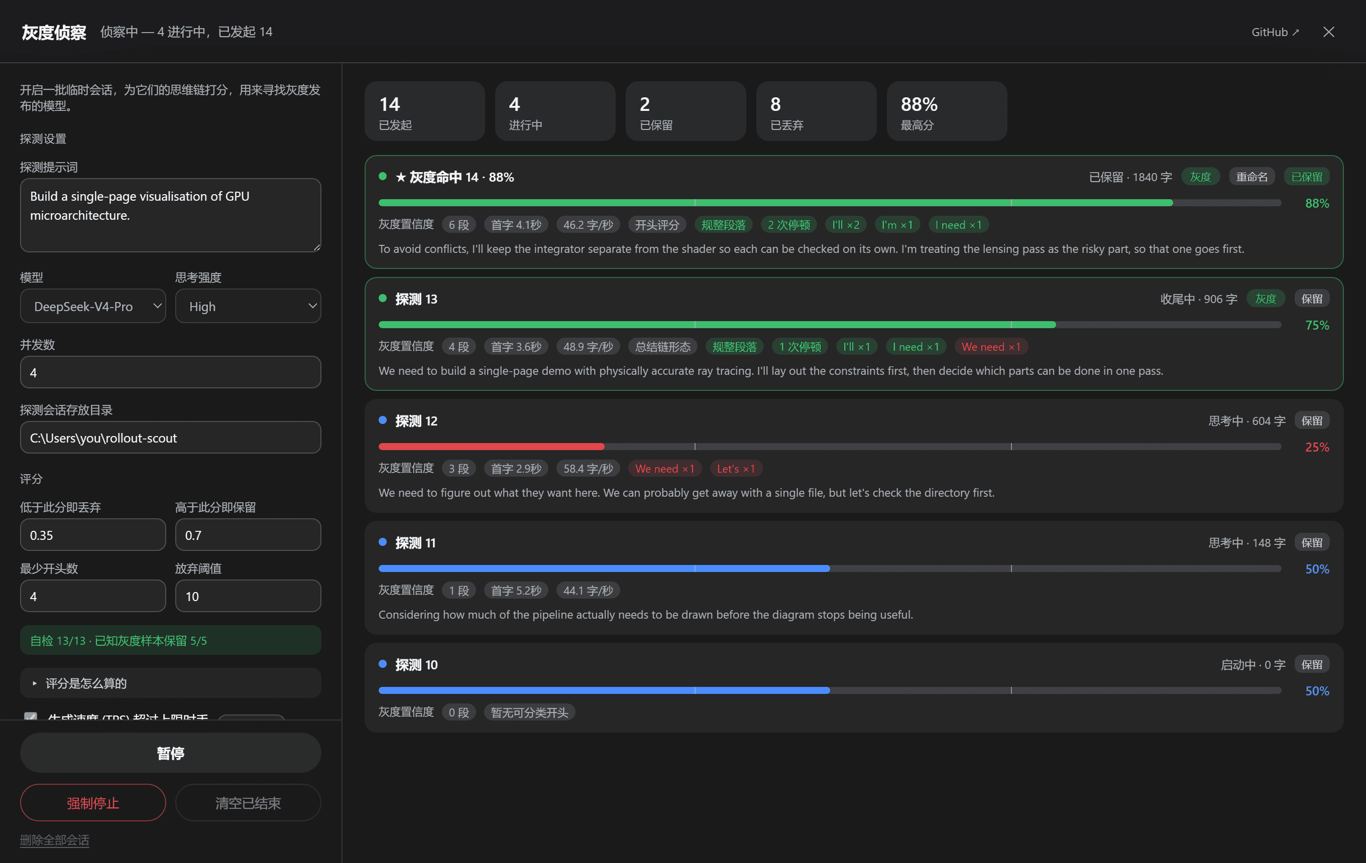This screenshot has height=863, width=1366.
Task: Select the 88% 最高分 stat card
Action: (x=946, y=111)
